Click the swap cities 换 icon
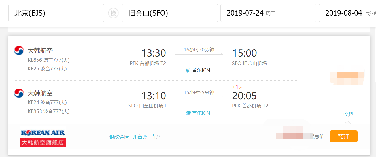The width and height of the screenshot is (376, 157). 113,13
